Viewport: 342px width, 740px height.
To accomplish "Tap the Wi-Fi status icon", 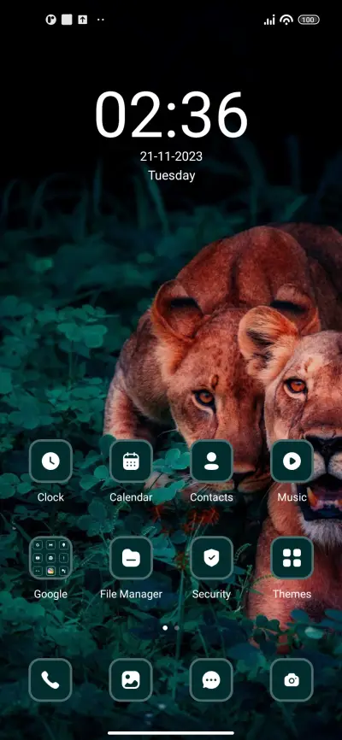I will (286, 20).
